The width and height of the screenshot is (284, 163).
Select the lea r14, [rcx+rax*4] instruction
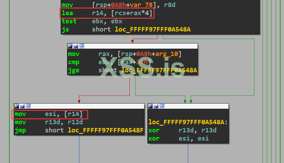click(x=107, y=13)
